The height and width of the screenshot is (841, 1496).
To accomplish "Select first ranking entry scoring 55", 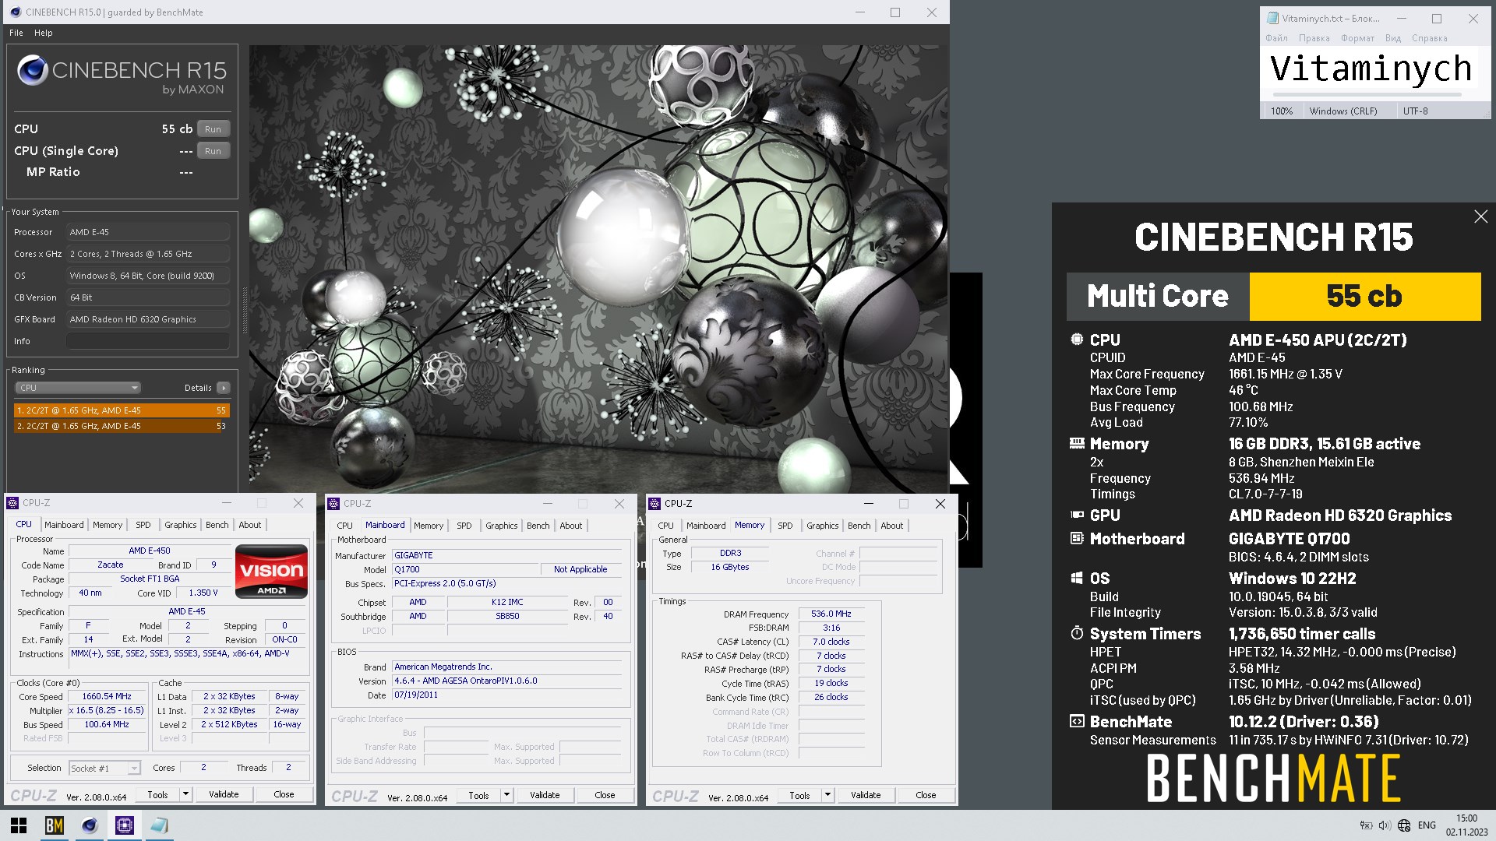I will pos(122,410).
